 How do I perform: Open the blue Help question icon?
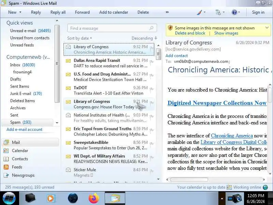tap(234, 12)
